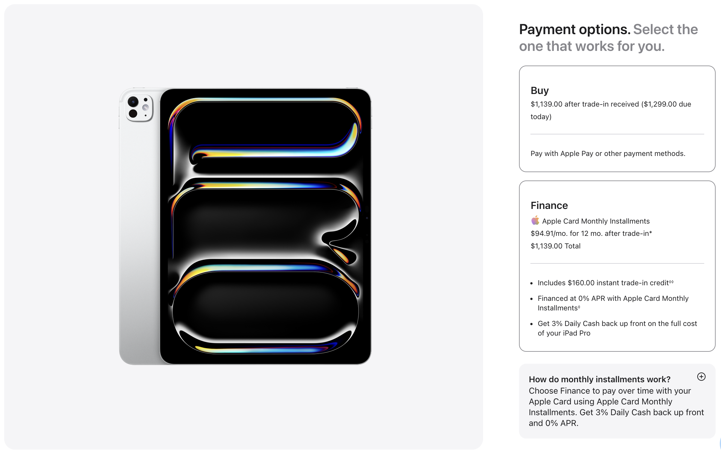Click the partial blue circle at page edge

[x=720, y=444]
